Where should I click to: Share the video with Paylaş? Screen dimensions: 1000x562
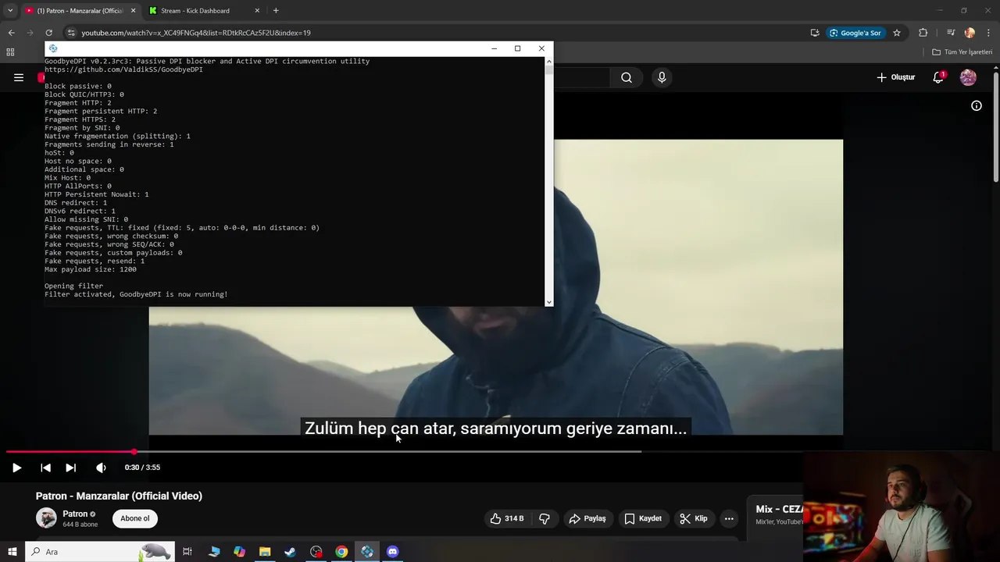pyautogui.click(x=587, y=518)
